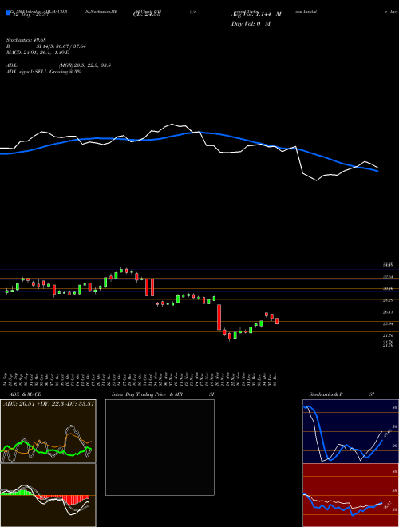Image resolution: width=399 pixels, height=527 pixels.
Task: Click the 32.64 price axis label
Action: pyautogui.click(x=389, y=277)
